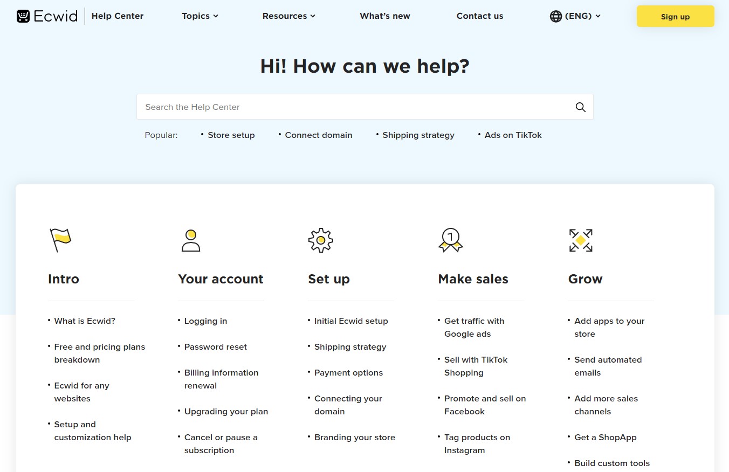Open Connecting your domain article
Viewport: 729px width, 472px height.
tap(348, 405)
